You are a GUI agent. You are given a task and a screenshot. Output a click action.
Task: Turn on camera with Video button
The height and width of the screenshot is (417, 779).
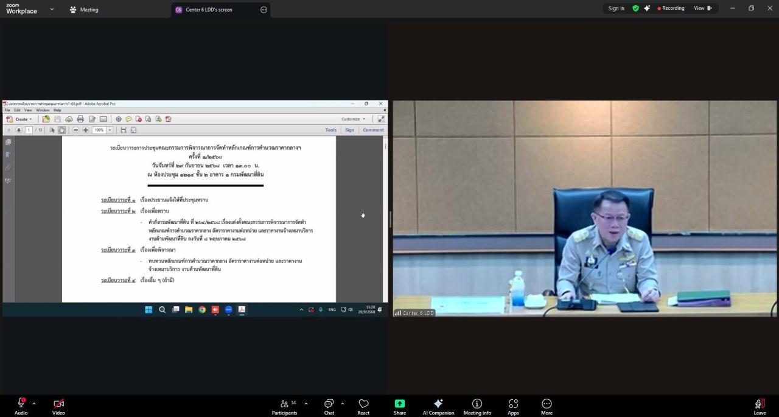pos(58,406)
